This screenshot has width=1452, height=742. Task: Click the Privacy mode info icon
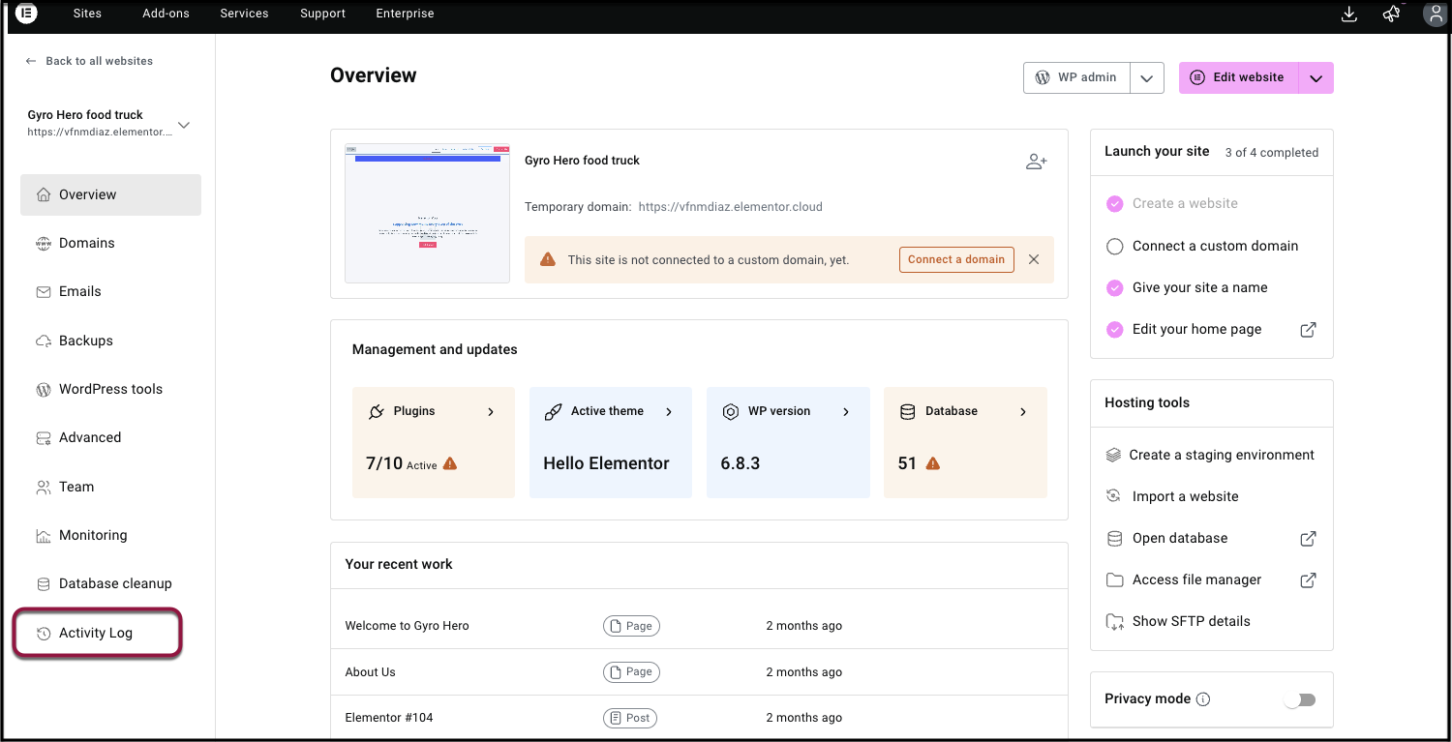coord(1203,699)
